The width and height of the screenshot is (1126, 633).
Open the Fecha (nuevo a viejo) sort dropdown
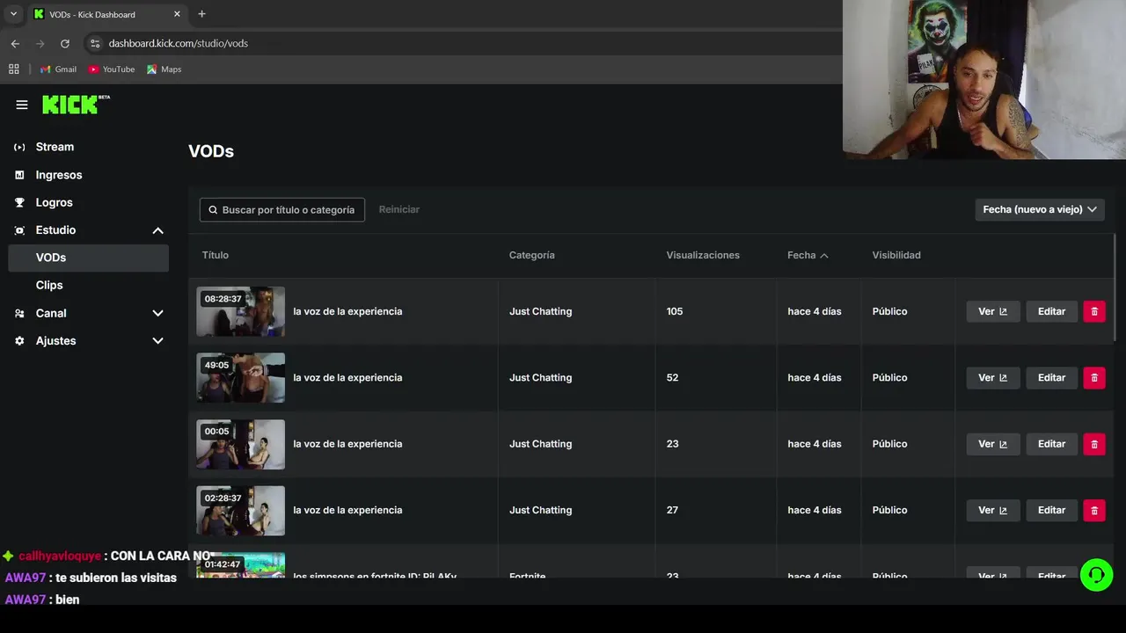click(1039, 209)
